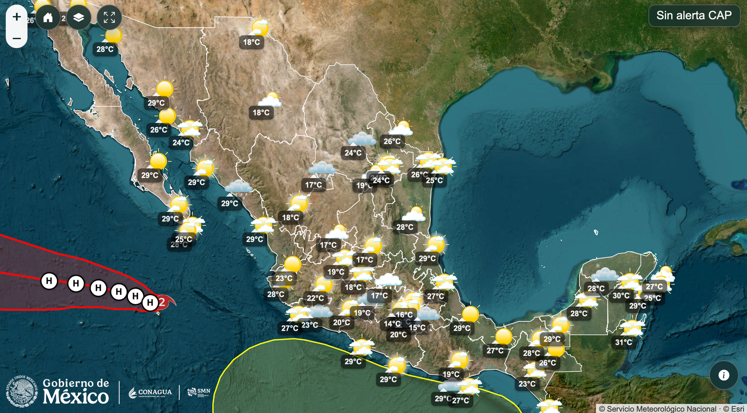This screenshot has width=747, height=413.
Task: Click the CONAGUA logo
Action: 150,392
